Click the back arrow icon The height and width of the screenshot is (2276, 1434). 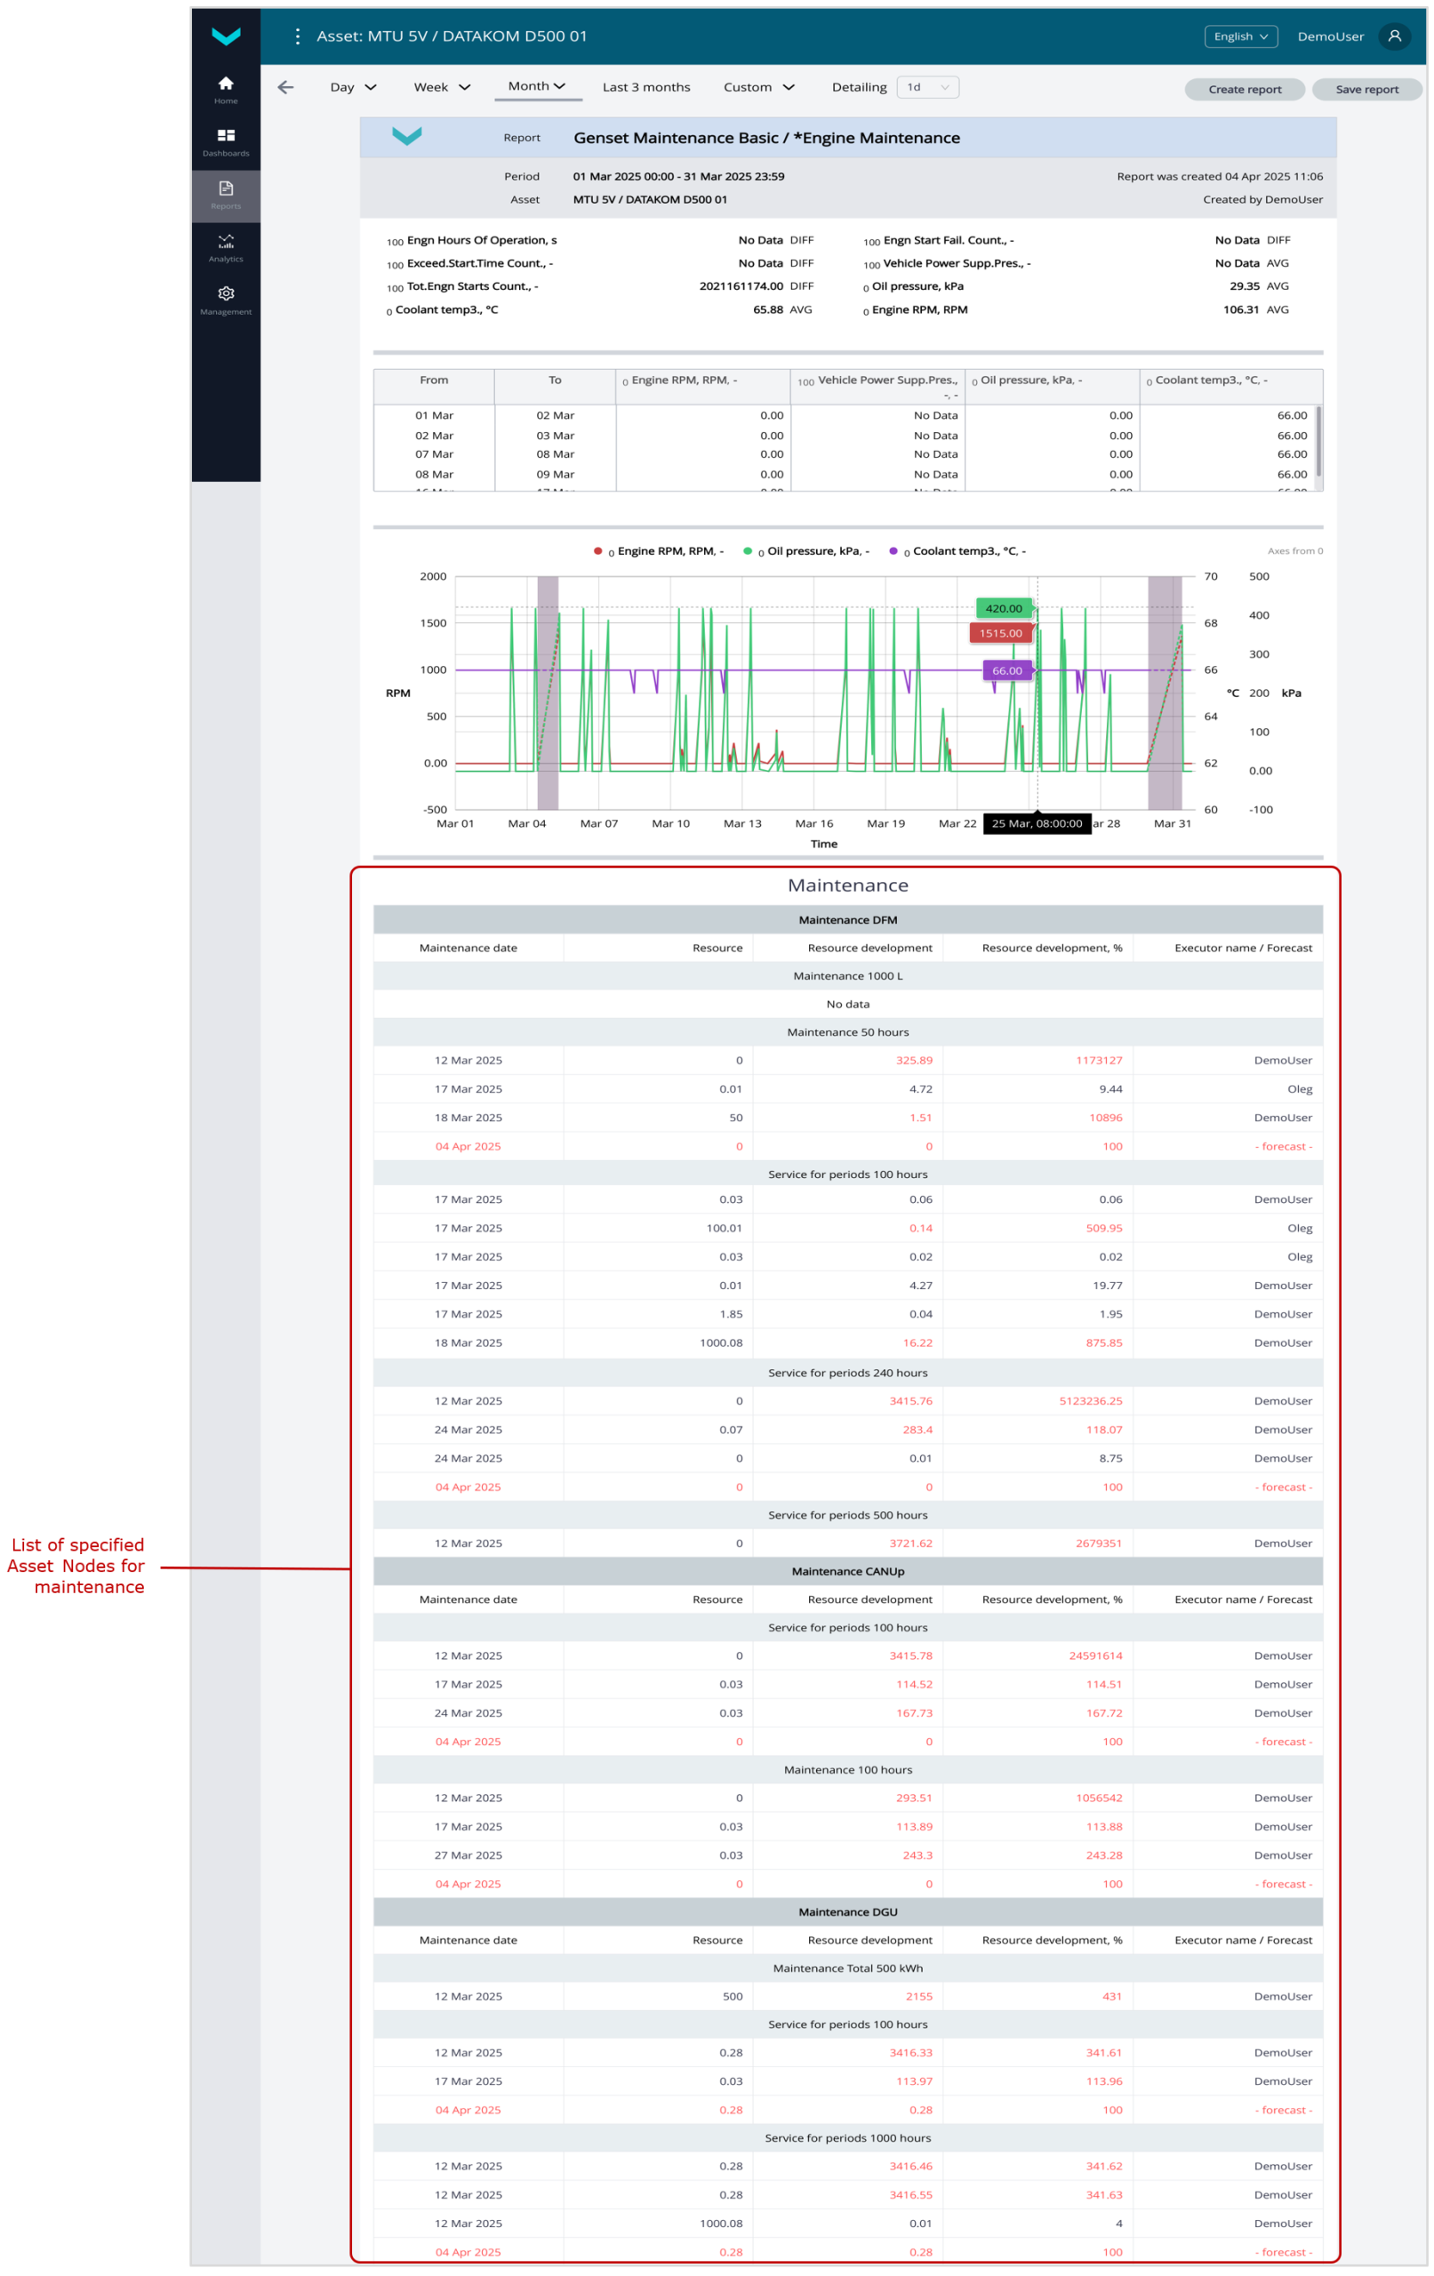click(x=285, y=87)
